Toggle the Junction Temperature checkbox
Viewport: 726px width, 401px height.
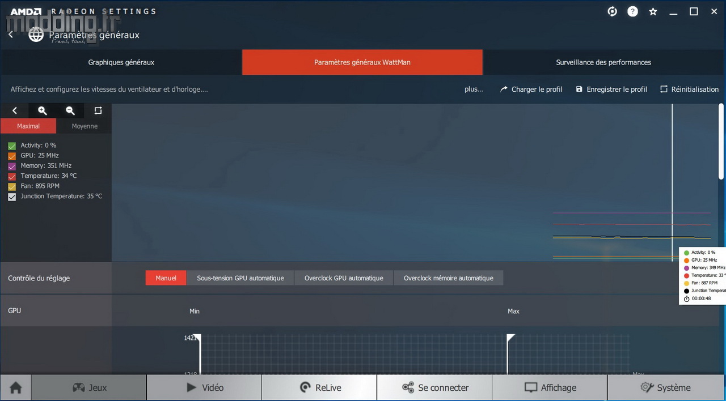(12, 197)
